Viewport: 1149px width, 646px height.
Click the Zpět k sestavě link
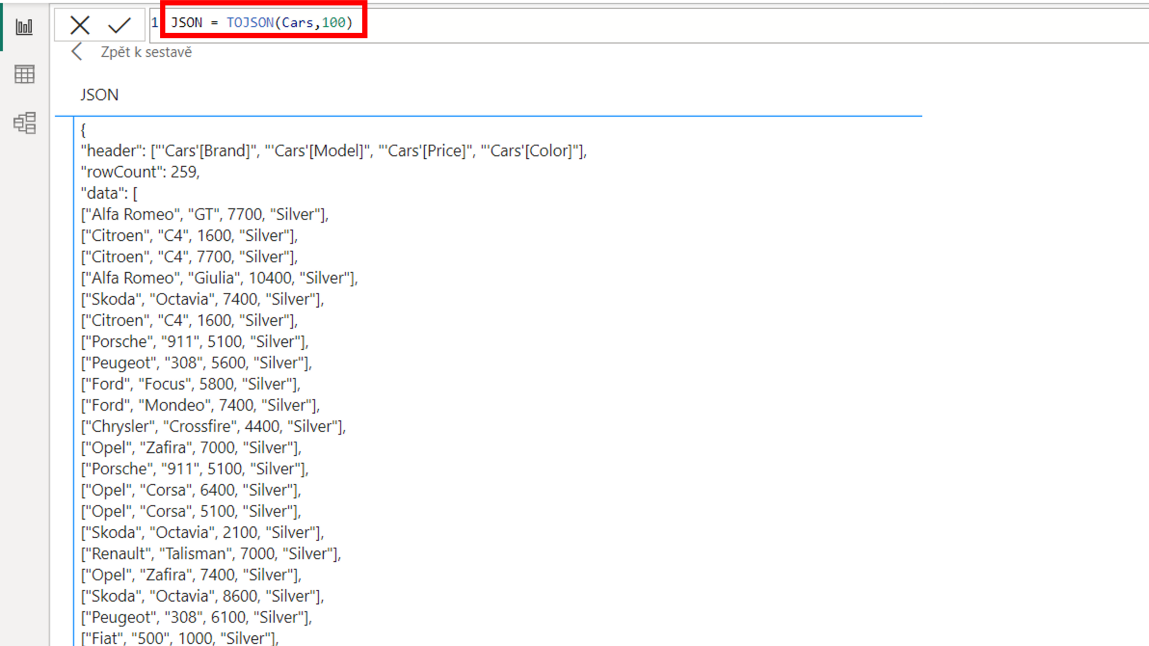pos(146,52)
